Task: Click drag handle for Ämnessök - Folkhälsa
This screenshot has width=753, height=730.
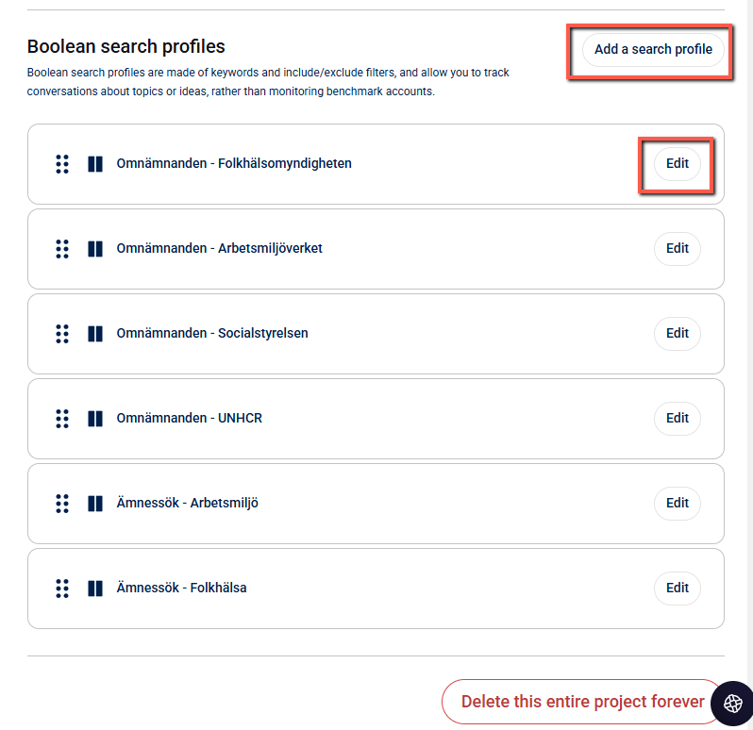Action: 62,589
